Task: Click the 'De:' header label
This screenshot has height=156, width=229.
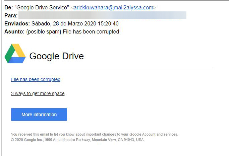Action: pyautogui.click(x=8, y=7)
